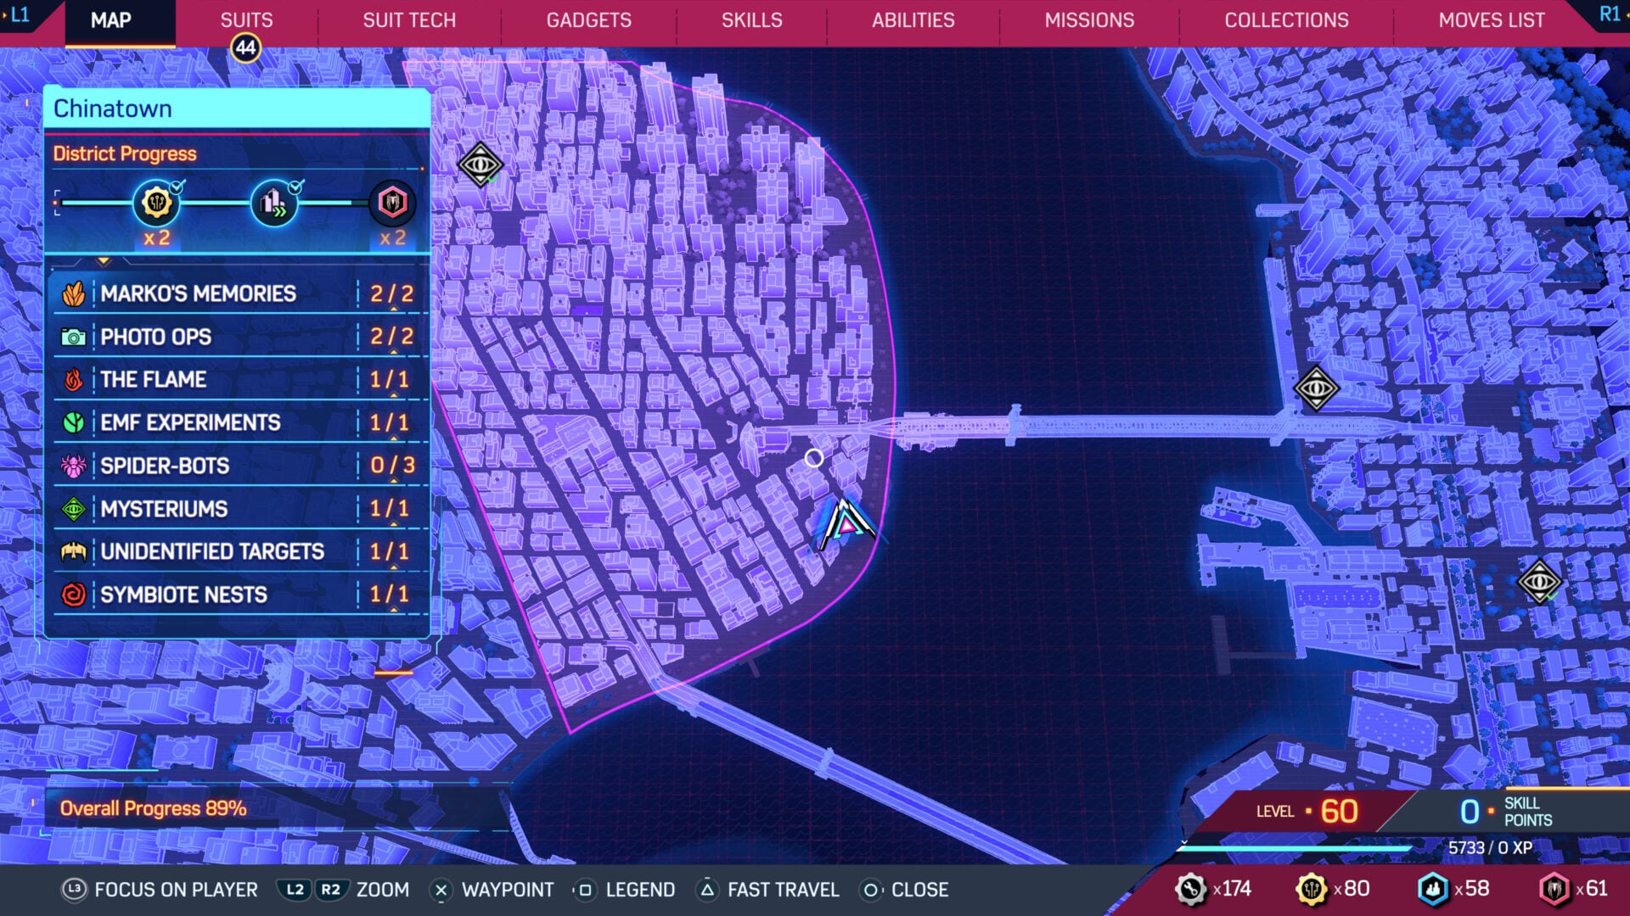Collapse the Chinatown district details panel
The width and height of the screenshot is (1630, 916).
104,262
